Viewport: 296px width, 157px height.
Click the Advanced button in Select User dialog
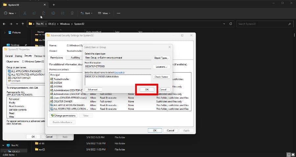tap(93, 90)
